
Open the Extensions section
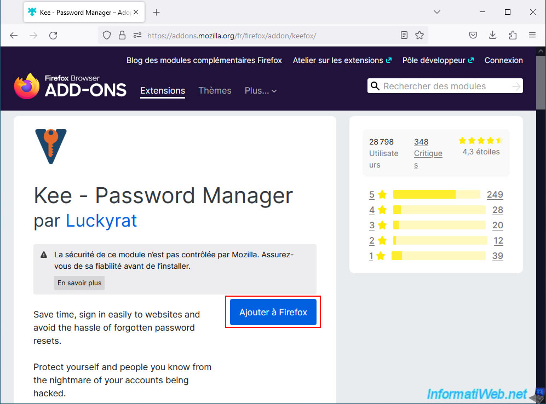pos(163,90)
